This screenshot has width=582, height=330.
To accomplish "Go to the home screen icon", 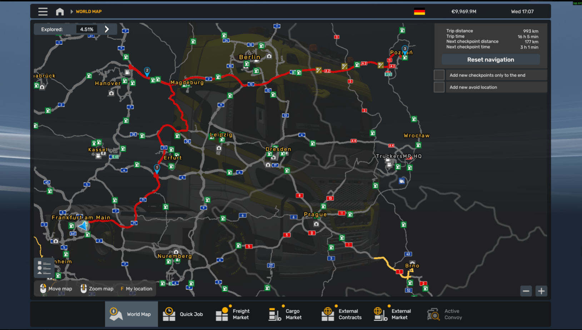I will [60, 12].
